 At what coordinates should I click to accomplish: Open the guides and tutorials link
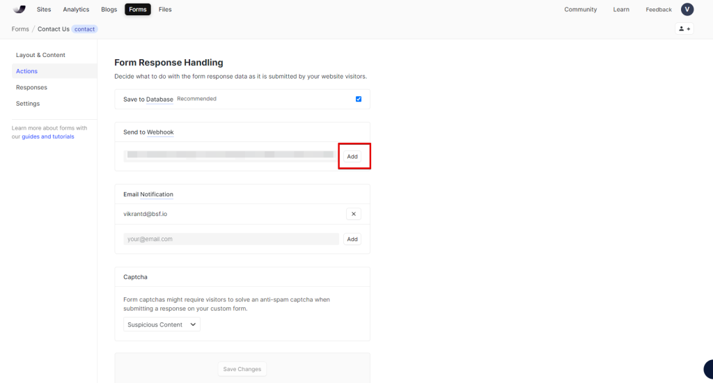pos(48,136)
